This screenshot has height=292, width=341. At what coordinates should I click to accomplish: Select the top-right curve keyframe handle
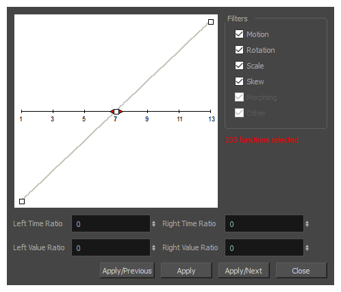(x=211, y=22)
